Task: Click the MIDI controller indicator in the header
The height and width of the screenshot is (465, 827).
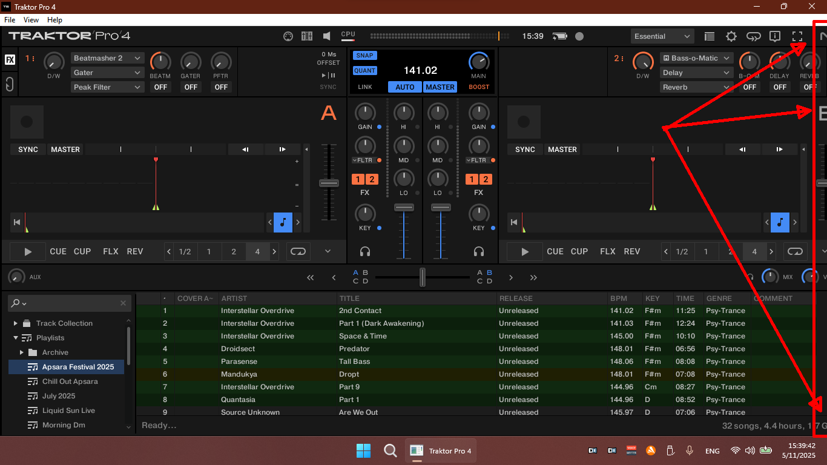Action: (x=288, y=36)
